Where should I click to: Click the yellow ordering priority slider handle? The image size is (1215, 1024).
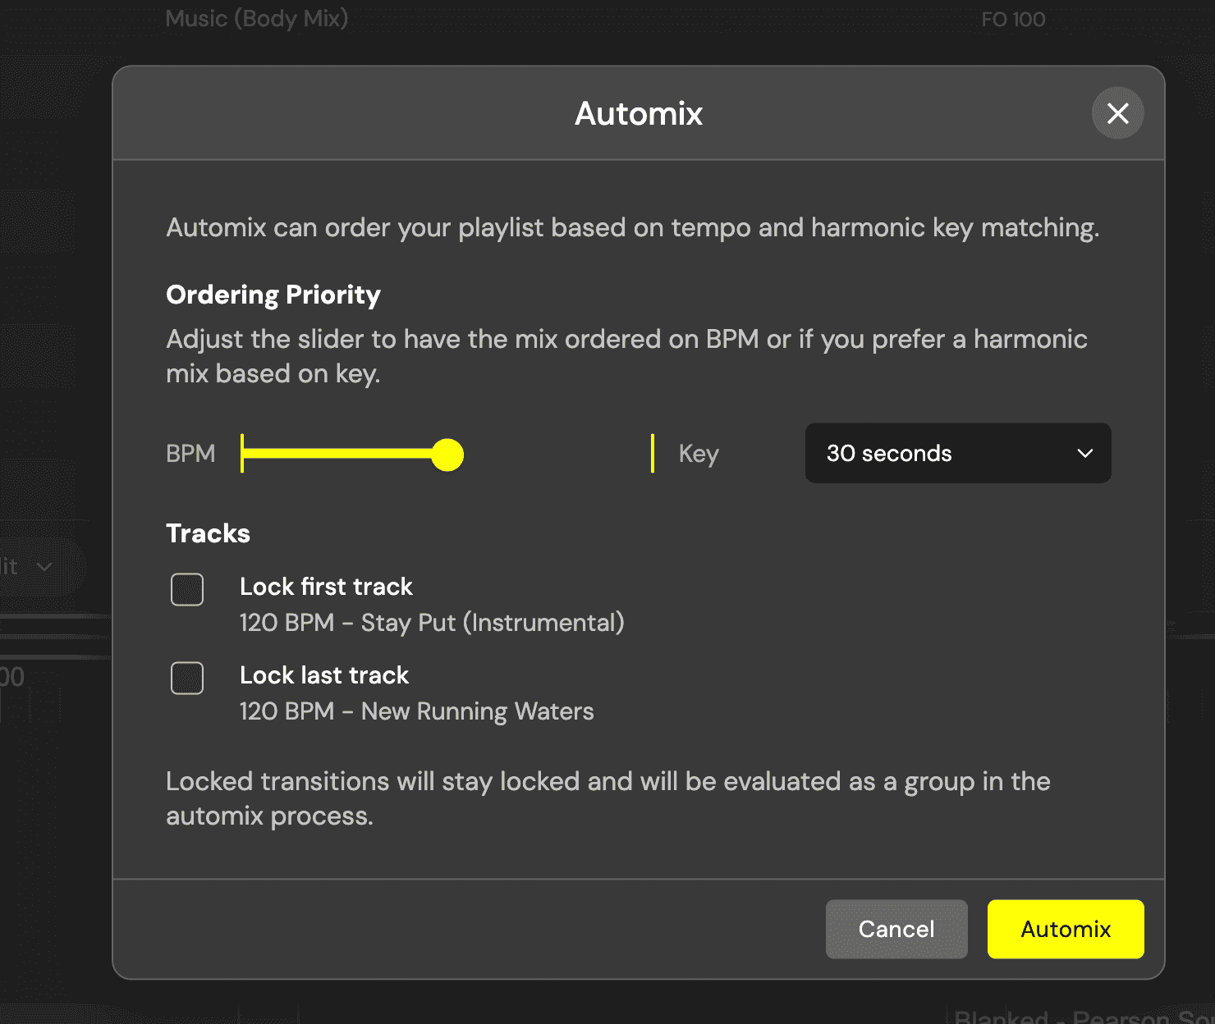[x=447, y=455]
